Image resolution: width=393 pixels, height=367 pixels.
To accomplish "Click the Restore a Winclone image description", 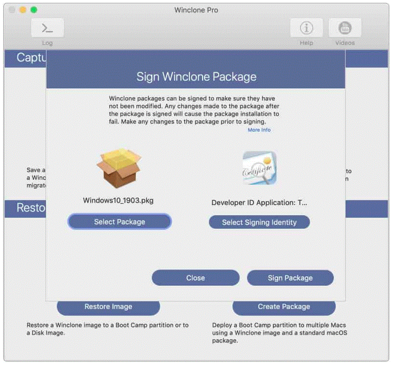I will (108, 329).
